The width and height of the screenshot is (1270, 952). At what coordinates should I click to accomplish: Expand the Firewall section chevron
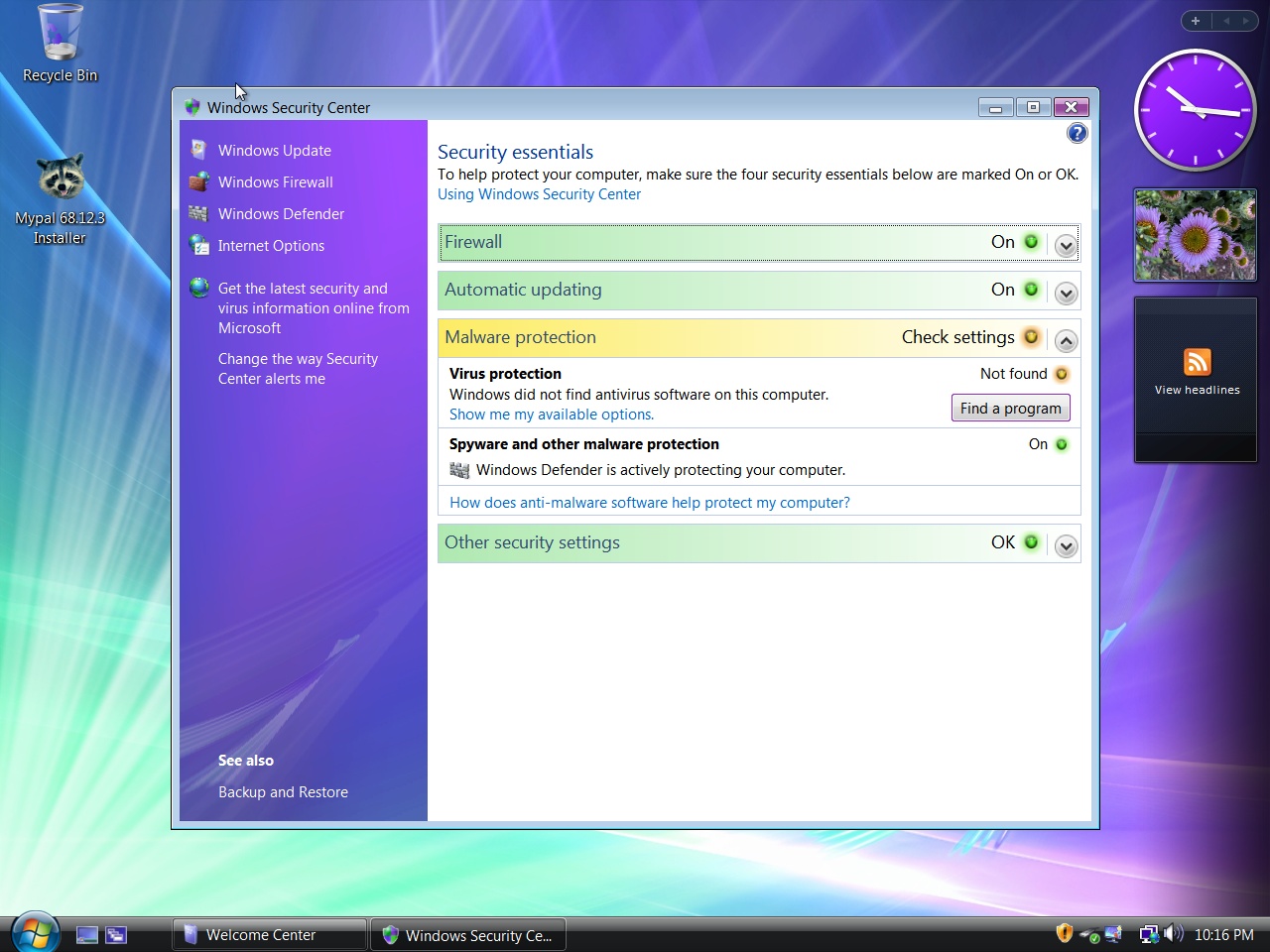[1066, 245]
